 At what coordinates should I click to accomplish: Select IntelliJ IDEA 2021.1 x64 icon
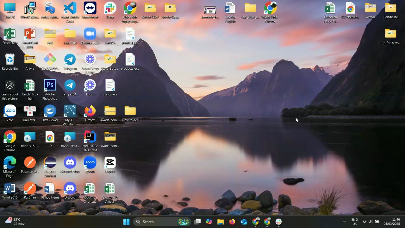(90, 141)
